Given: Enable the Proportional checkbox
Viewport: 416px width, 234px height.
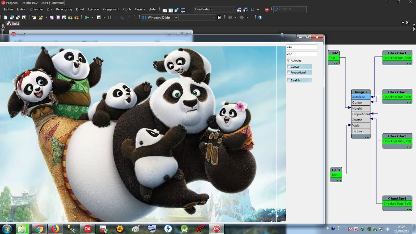Looking at the screenshot, I should coord(289,72).
